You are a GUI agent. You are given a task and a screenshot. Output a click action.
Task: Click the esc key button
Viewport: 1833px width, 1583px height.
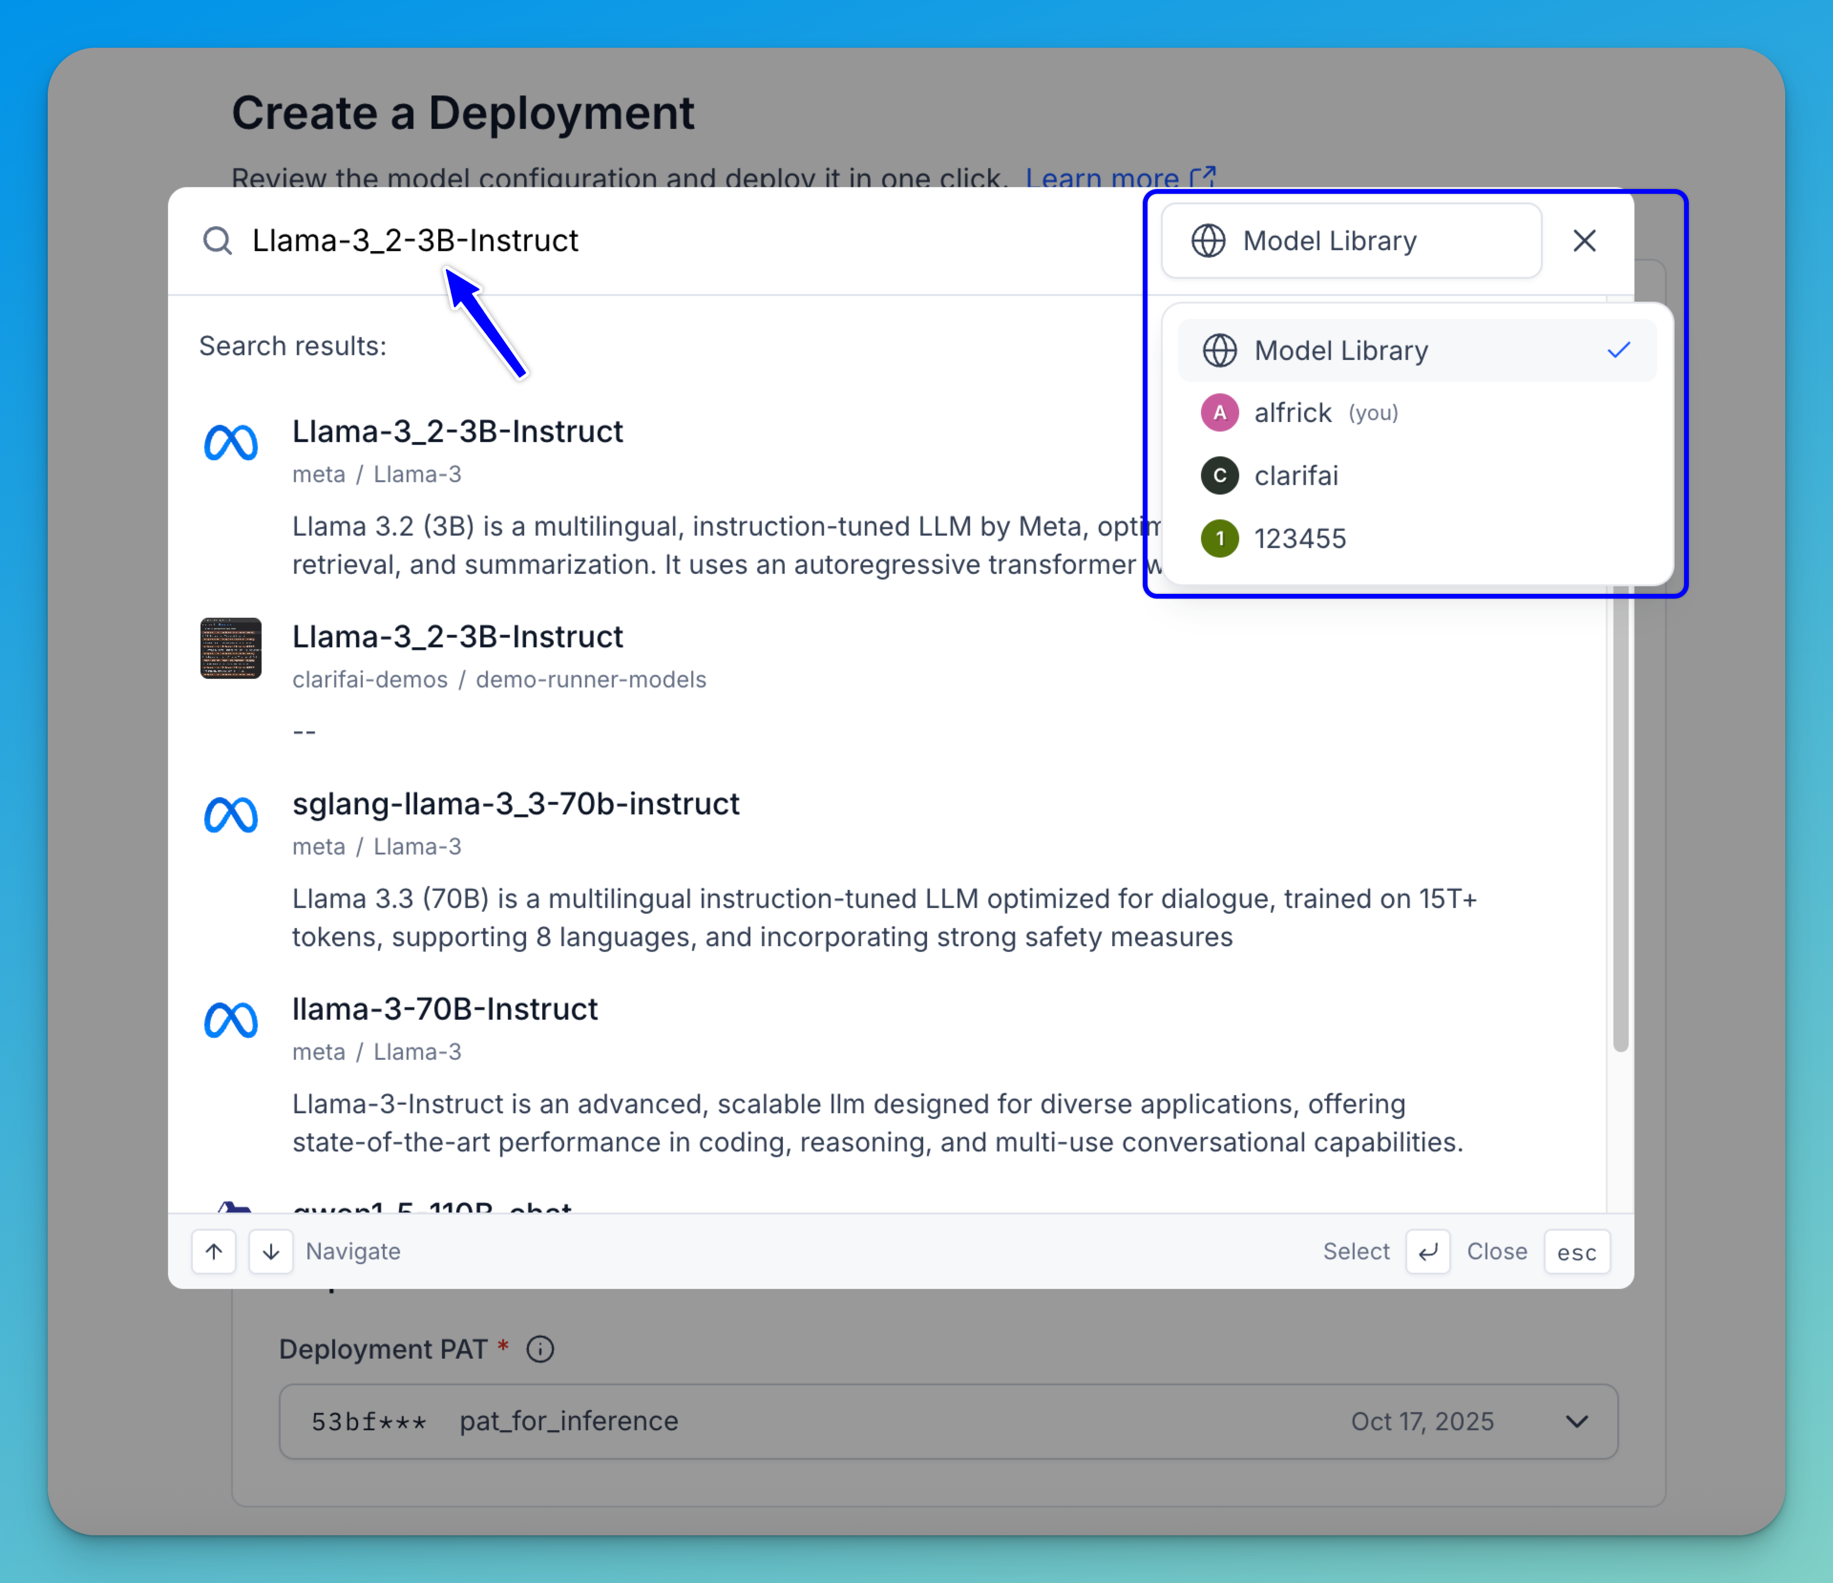pos(1577,1251)
